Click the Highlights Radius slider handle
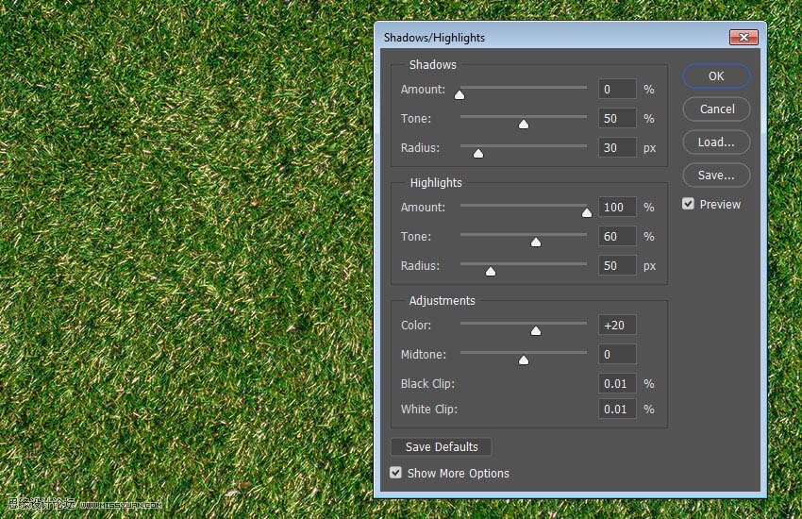The height and width of the screenshot is (519, 802). pos(491,271)
